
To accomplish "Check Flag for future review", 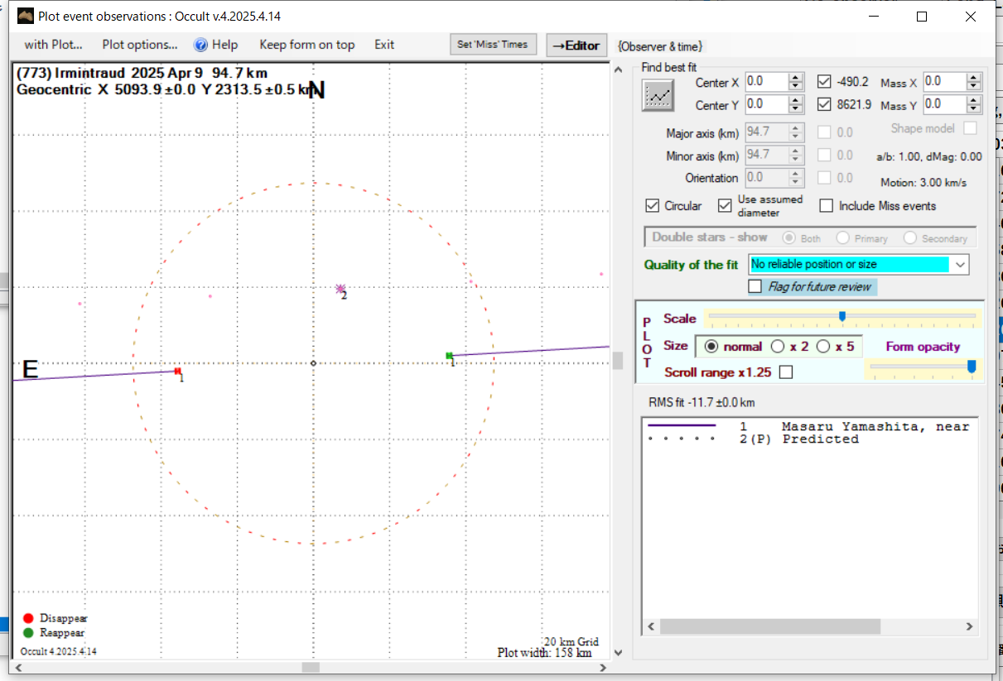I will [755, 286].
